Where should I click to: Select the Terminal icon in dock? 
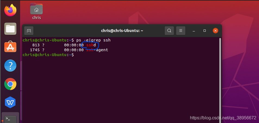click(x=10, y=119)
